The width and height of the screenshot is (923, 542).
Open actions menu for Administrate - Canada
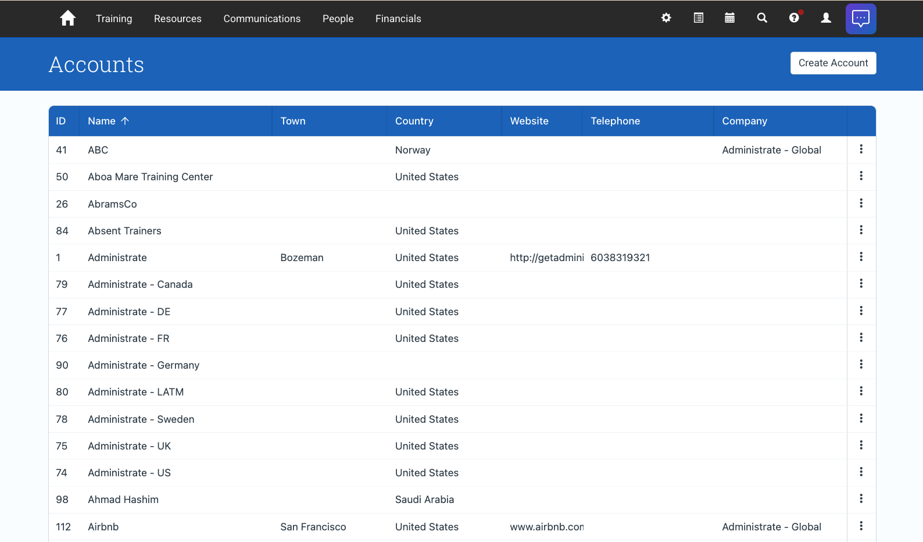pos(861,284)
